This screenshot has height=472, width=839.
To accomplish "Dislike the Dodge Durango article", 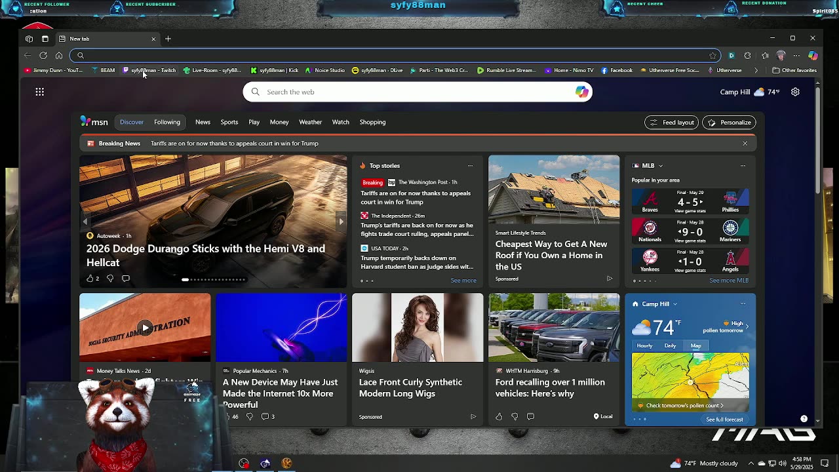I will (110, 279).
